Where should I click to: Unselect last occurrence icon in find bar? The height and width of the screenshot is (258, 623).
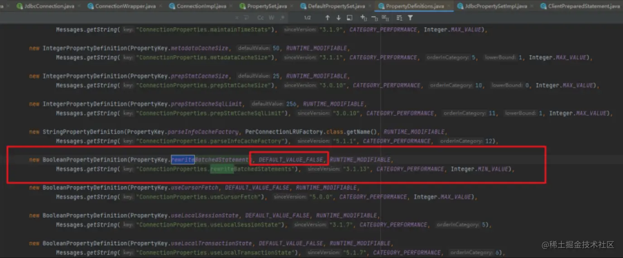pos(374,18)
